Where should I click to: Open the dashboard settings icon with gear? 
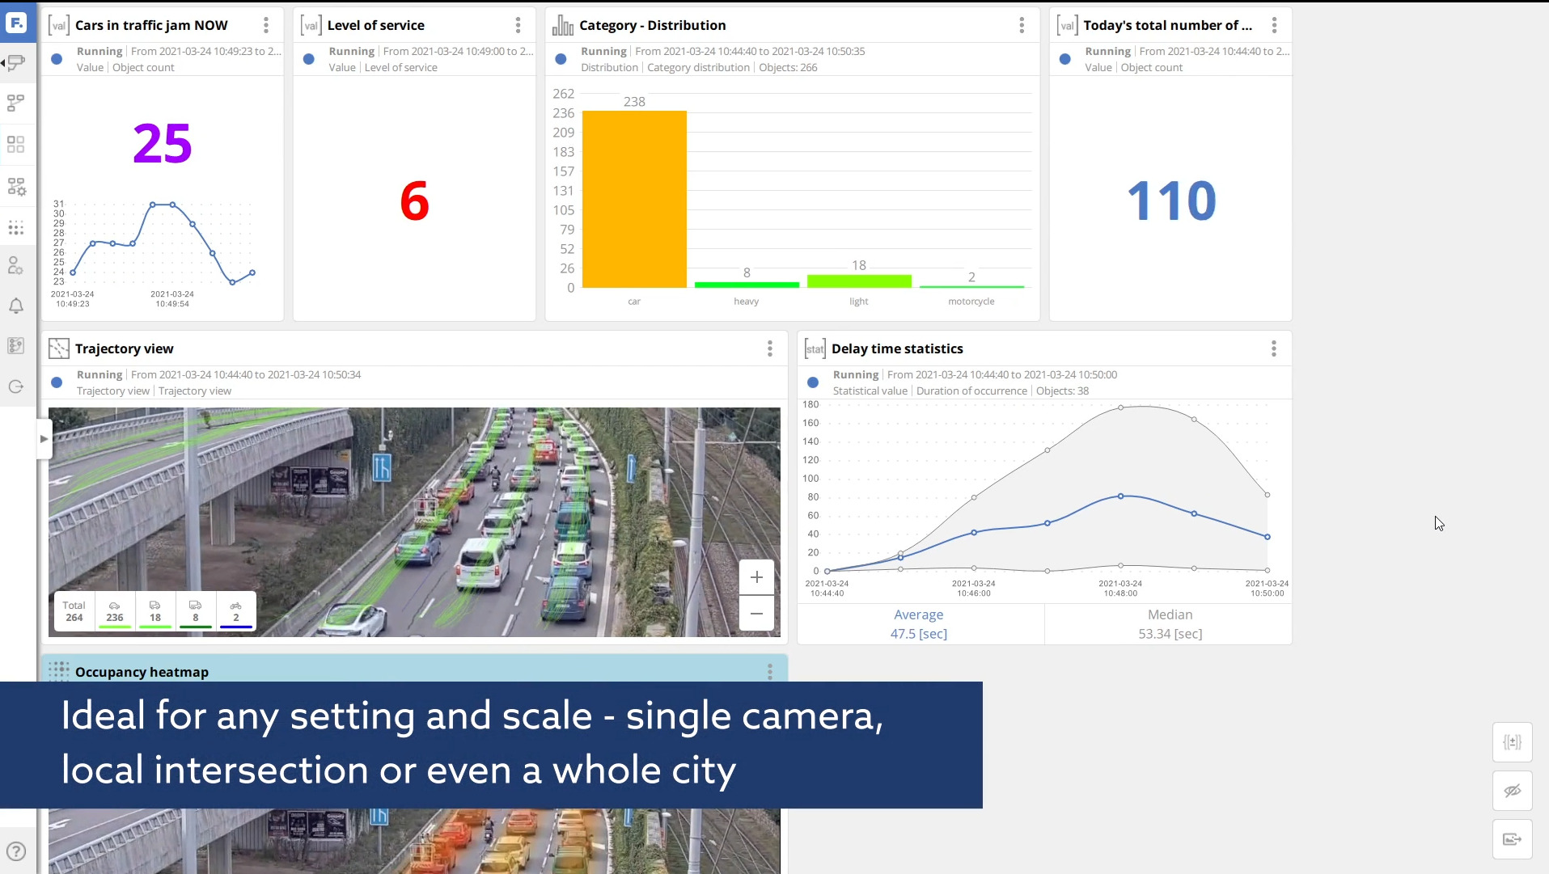point(16,186)
